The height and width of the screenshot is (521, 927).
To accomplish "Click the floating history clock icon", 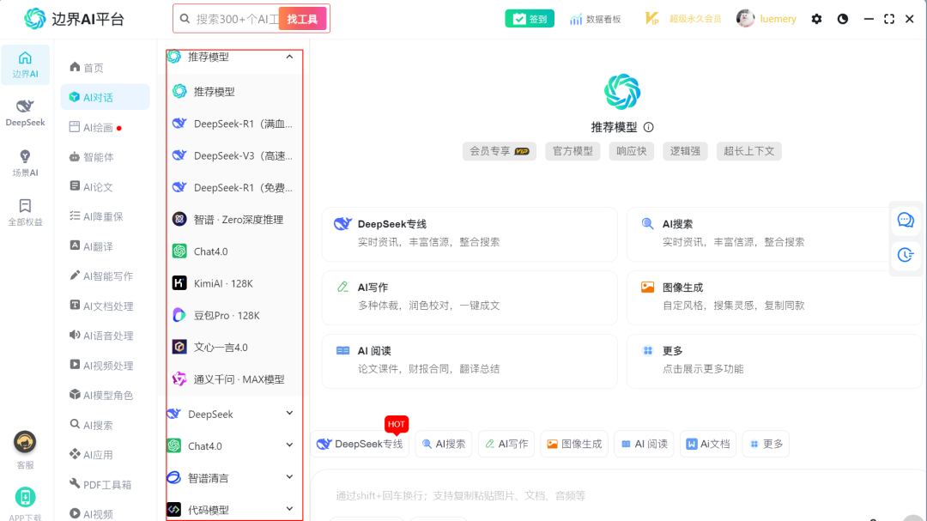I will point(906,255).
